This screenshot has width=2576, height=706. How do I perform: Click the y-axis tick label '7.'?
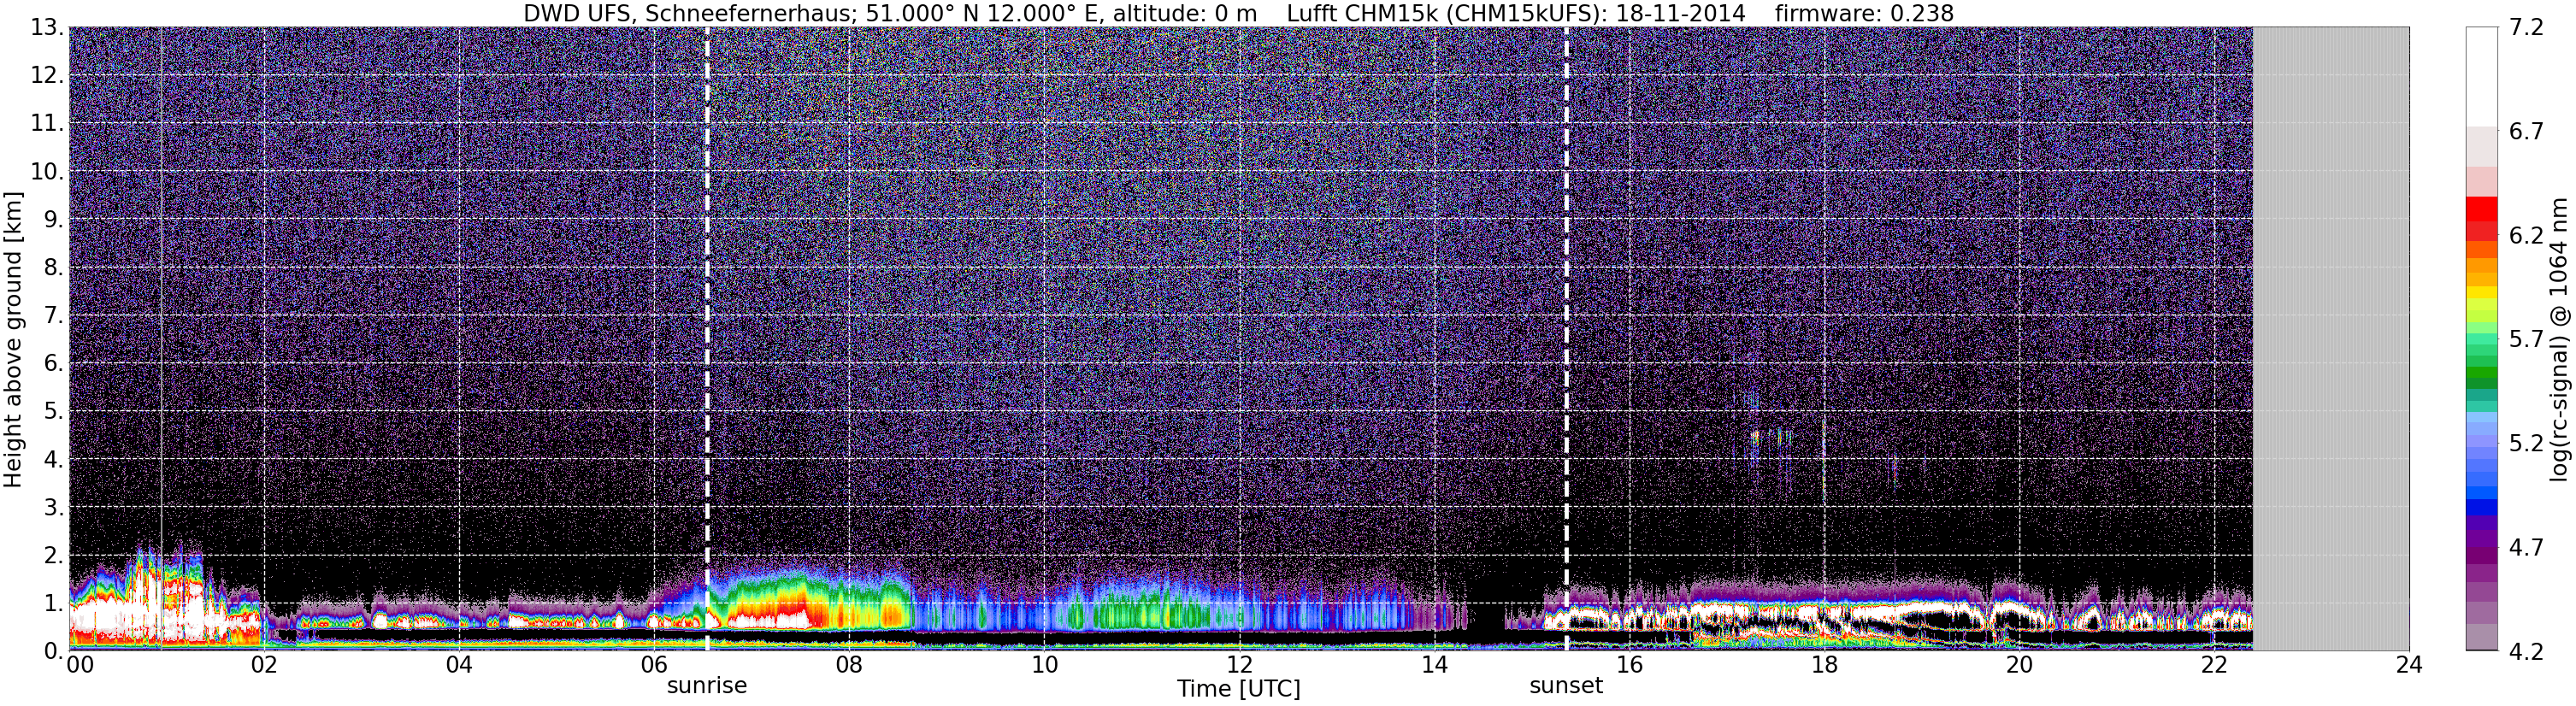54,316
